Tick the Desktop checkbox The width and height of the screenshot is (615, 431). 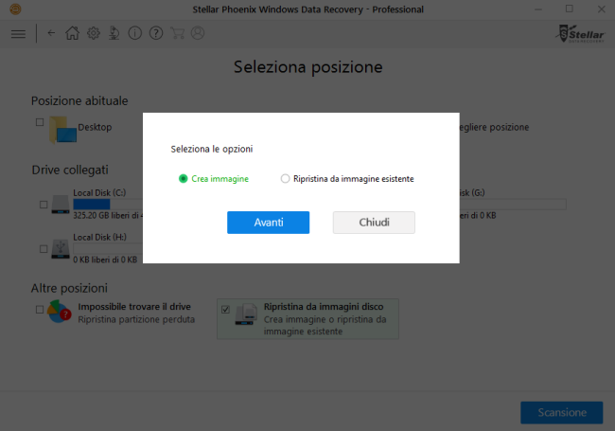tap(40, 122)
